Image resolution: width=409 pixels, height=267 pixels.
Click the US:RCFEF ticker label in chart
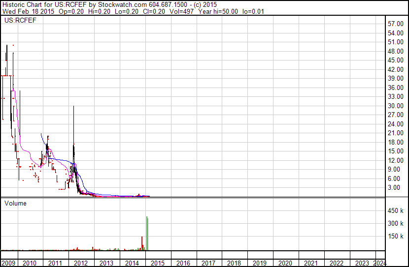point(20,21)
